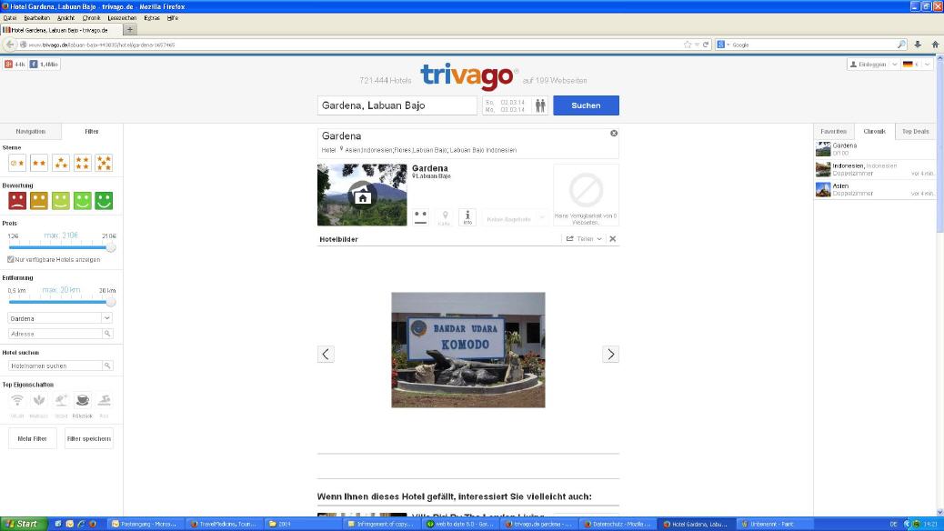
Task: Open Asien entry in Chronik list
Action: [876, 190]
